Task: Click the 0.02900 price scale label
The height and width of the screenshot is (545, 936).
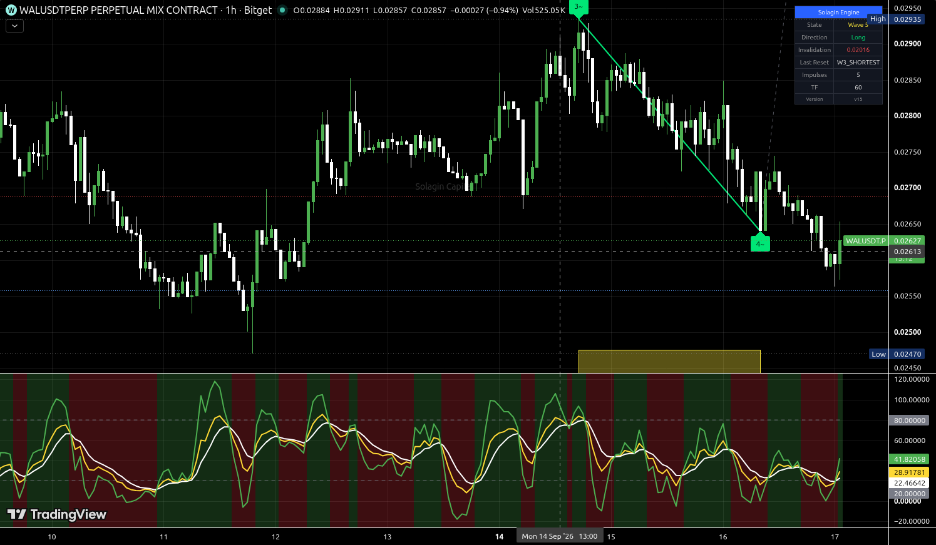Action: coord(907,44)
